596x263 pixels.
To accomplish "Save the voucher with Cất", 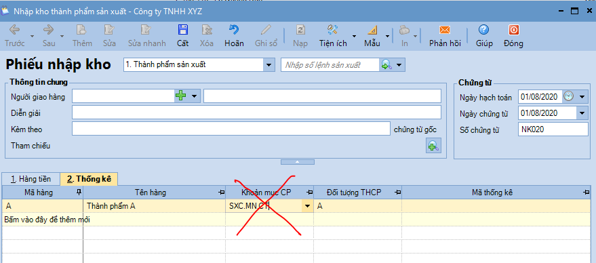I will [183, 36].
